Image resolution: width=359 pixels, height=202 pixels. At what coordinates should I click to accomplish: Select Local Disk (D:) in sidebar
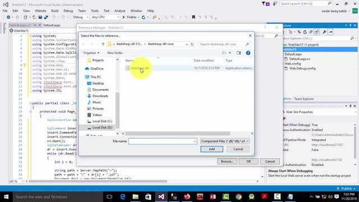coord(102,127)
